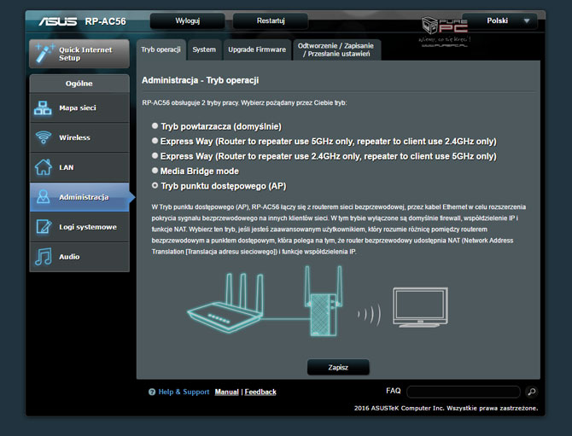
Task: Select Media Bridge mode radio button
Action: pos(155,171)
